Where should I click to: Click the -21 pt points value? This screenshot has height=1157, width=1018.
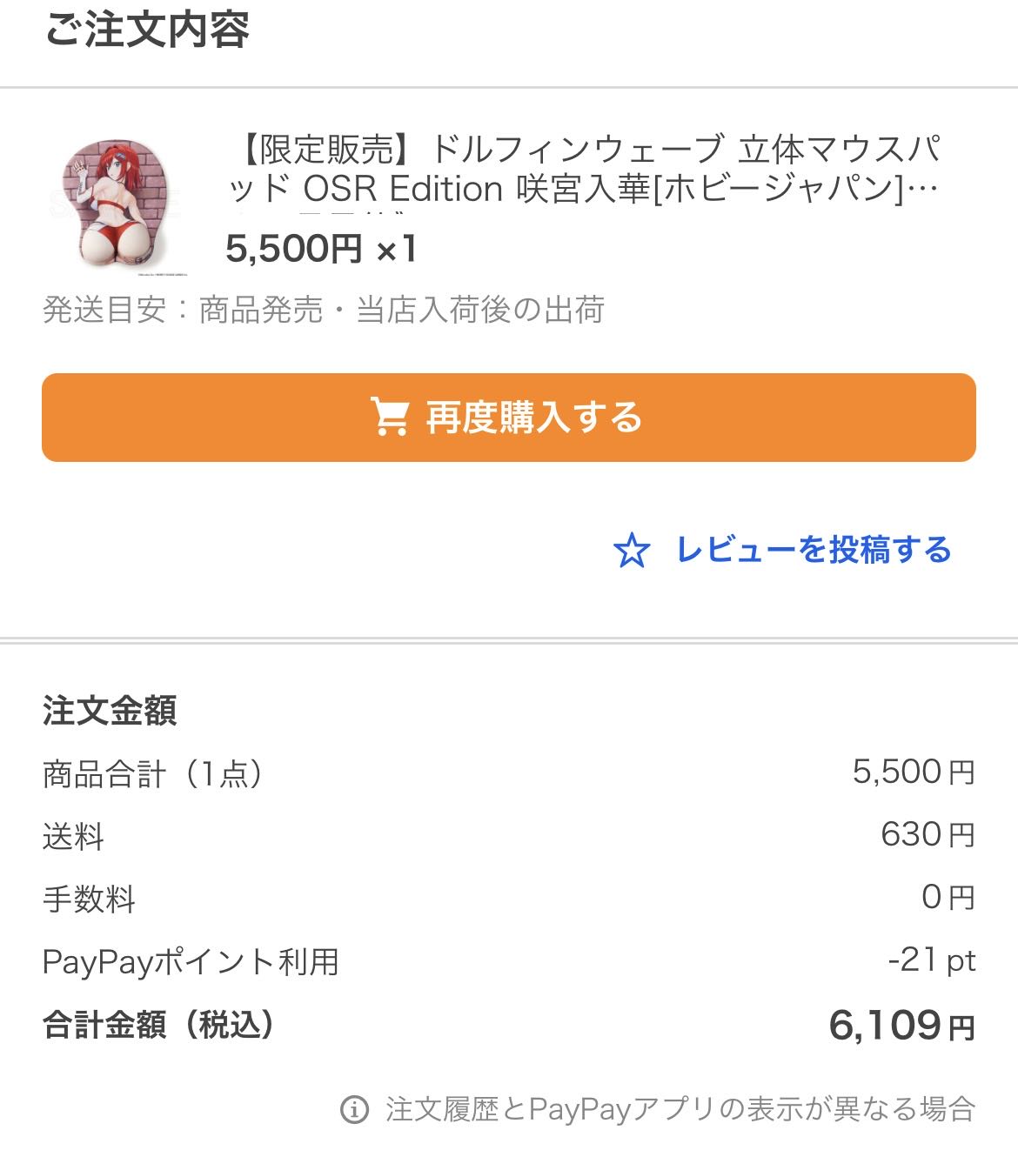coord(932,960)
